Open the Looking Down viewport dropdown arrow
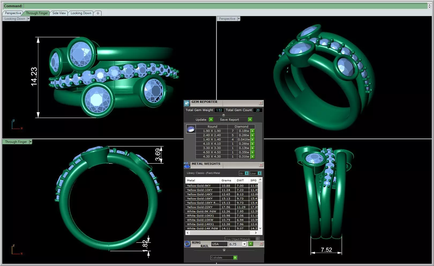This screenshot has width=434, height=266. click(28, 19)
